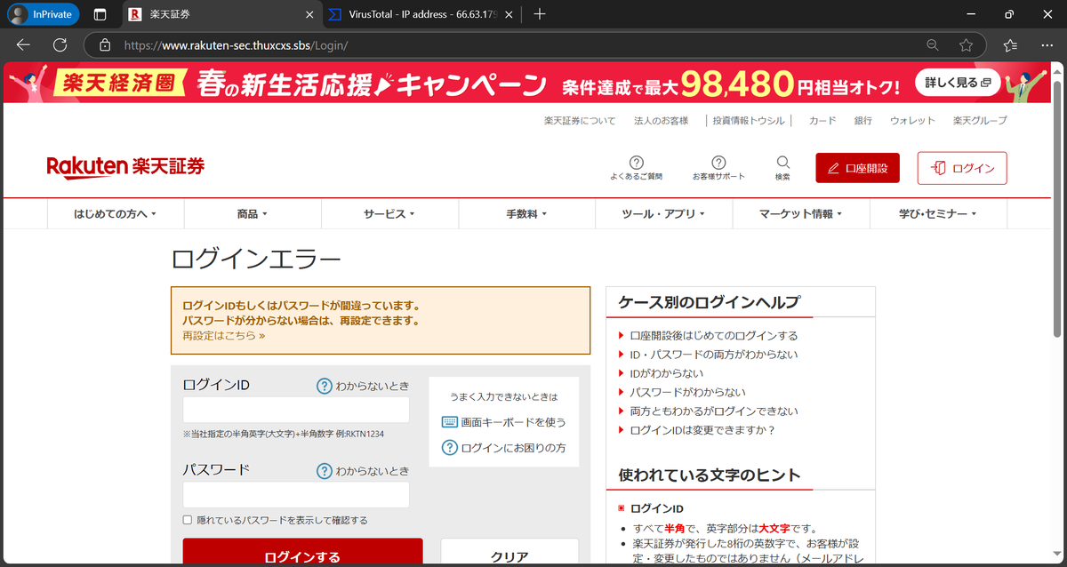Screen dimensions: 1067x567
Task: Click the 再設定はこちら link
Action: 224,336
